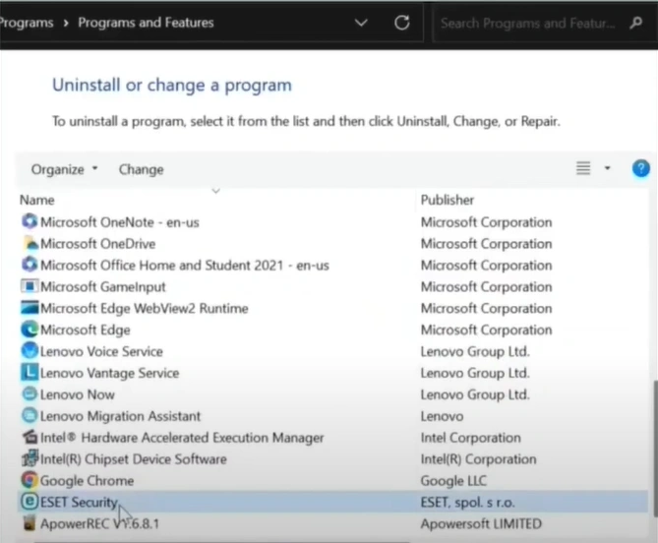Sort by the Publisher column header

[448, 200]
